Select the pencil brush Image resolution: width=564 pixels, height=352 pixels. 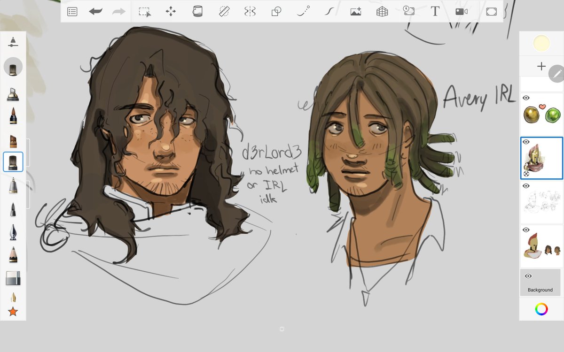tap(13, 254)
